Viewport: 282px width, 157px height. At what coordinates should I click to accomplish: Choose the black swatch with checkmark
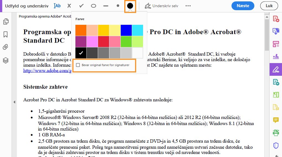(81, 53)
